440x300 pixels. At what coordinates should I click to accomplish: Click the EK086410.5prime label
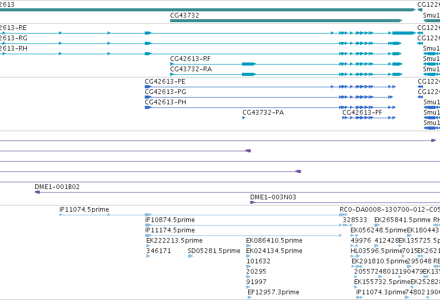274,241
